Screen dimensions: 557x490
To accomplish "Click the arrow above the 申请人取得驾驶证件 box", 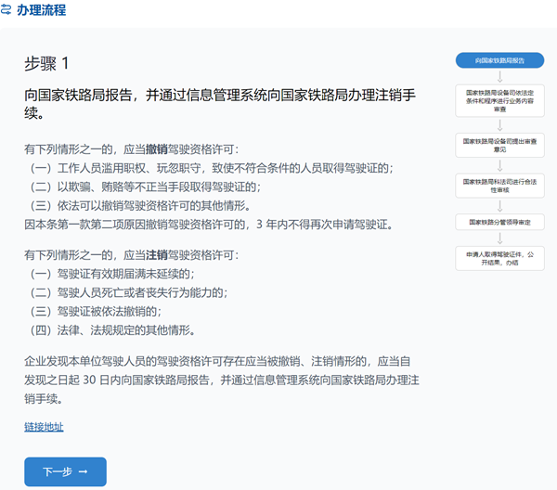I will tap(499, 238).
